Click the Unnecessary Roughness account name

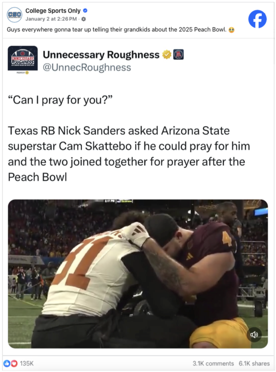tap(101, 54)
